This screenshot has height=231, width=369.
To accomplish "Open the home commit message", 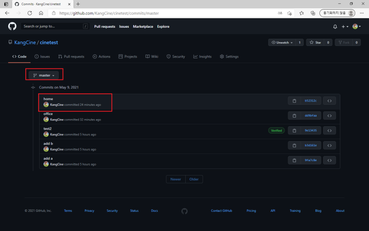I will (x=48, y=99).
